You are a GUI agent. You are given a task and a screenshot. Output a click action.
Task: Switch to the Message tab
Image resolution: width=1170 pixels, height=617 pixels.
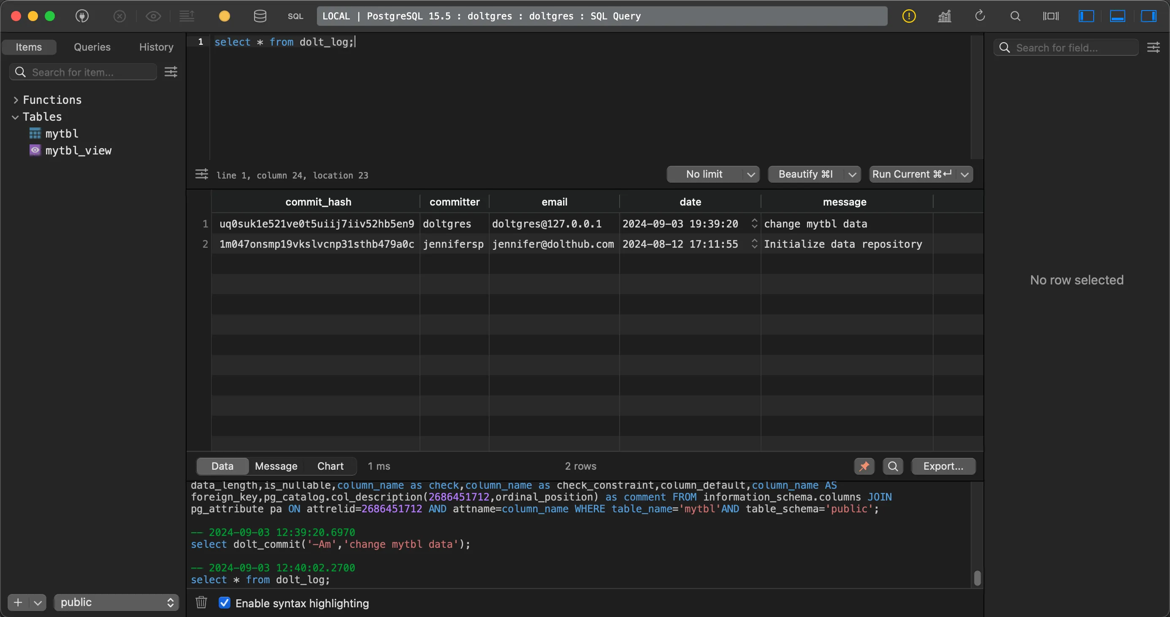click(276, 466)
